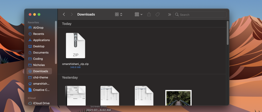Click the Yesterday group header
This screenshot has width=262, height=112.
(x=70, y=78)
